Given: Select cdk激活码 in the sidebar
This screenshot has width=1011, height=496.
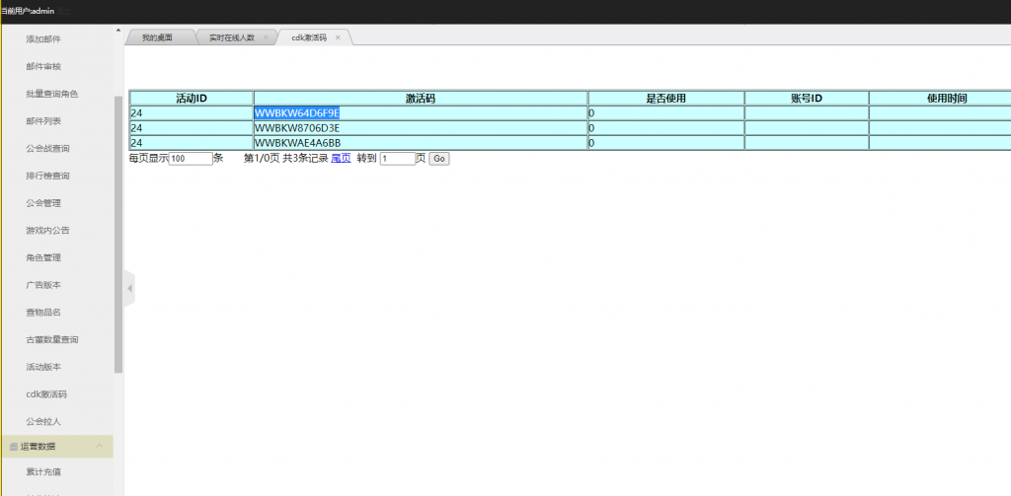Looking at the screenshot, I should (46, 393).
